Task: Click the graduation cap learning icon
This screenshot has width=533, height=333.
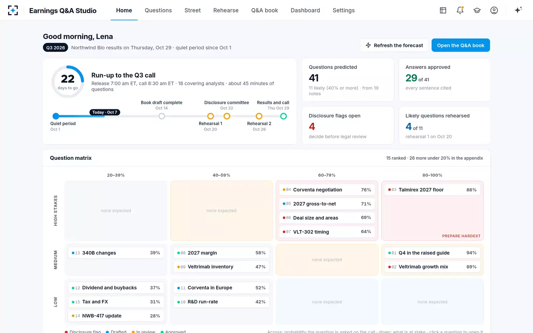Action: [x=477, y=10]
